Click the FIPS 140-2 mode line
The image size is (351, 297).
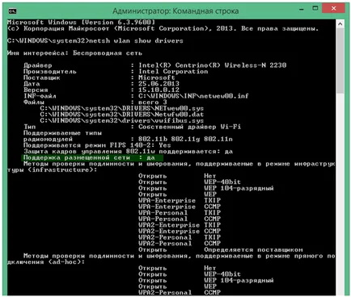[x=97, y=145]
